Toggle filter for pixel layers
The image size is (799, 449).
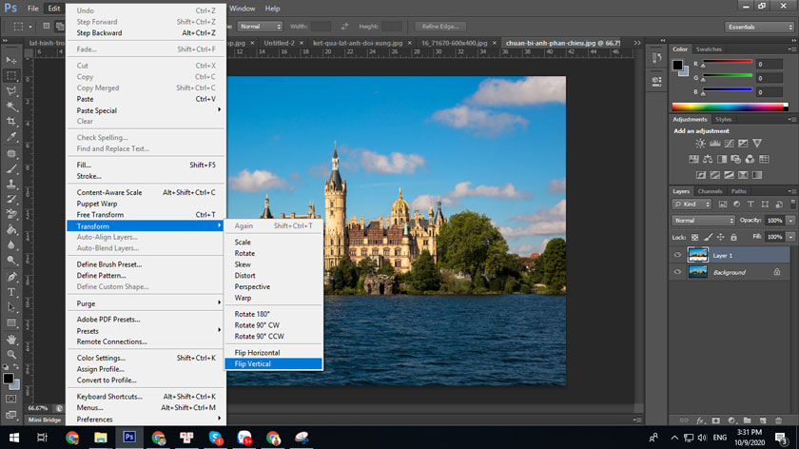click(x=723, y=204)
